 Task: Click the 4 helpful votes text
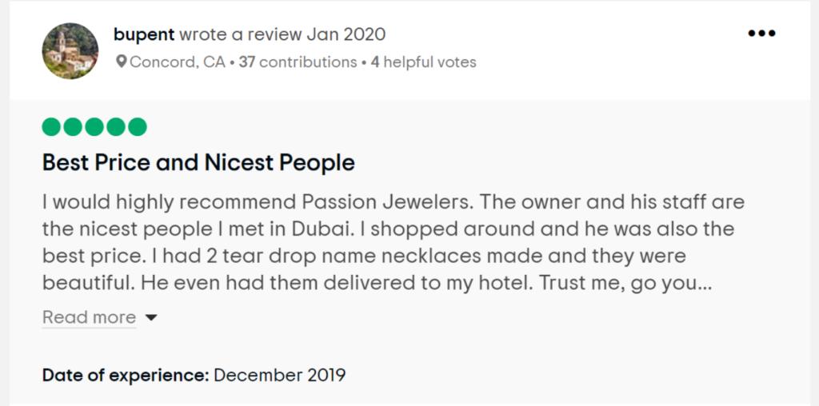click(423, 62)
